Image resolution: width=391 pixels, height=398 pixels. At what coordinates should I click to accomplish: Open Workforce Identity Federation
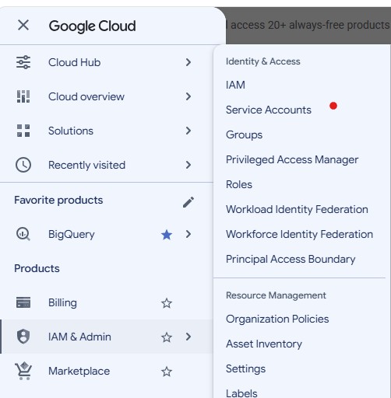299,234
